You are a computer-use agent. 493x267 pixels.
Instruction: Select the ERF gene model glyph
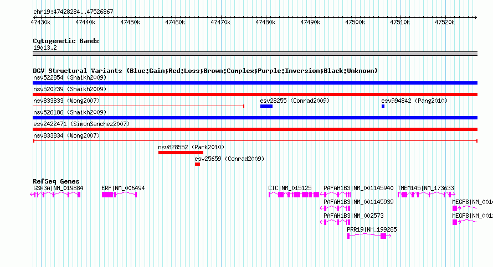[x=119, y=195]
